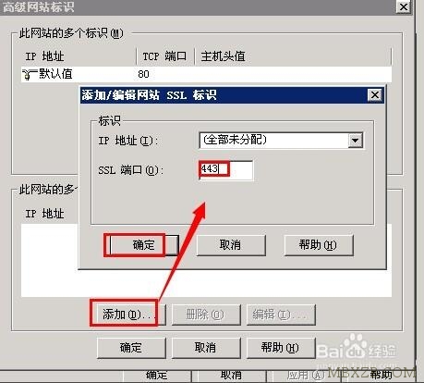Close the 添加/编辑网站 SSL 标识 dialog
The width and height of the screenshot is (424, 383).
(x=375, y=95)
